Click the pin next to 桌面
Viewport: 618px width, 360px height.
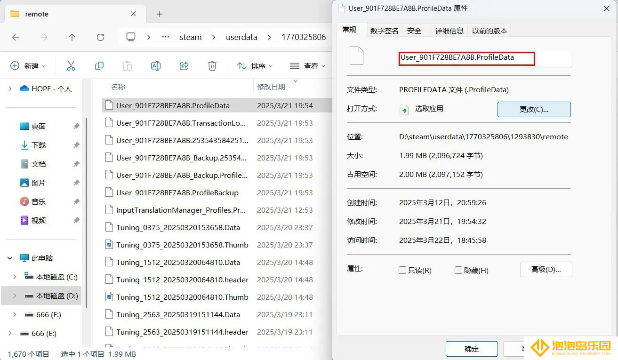[x=76, y=126]
